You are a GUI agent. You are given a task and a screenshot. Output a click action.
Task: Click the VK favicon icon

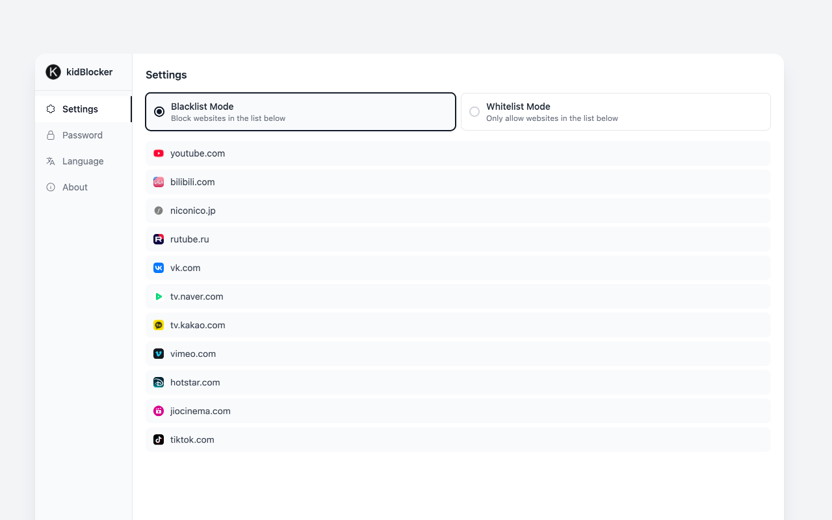tap(159, 268)
